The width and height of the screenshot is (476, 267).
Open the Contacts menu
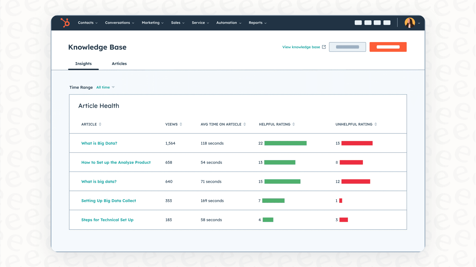point(86,23)
